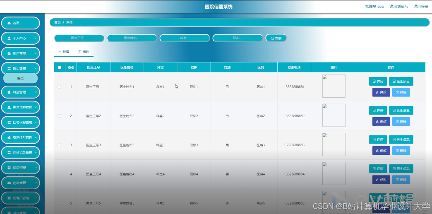
Task: Expand 取消挂号管理 using its chevron
Action: (36, 137)
